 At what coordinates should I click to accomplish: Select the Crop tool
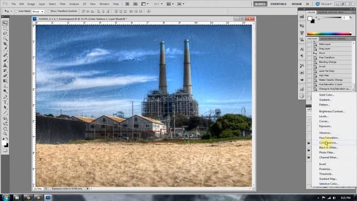click(5, 44)
